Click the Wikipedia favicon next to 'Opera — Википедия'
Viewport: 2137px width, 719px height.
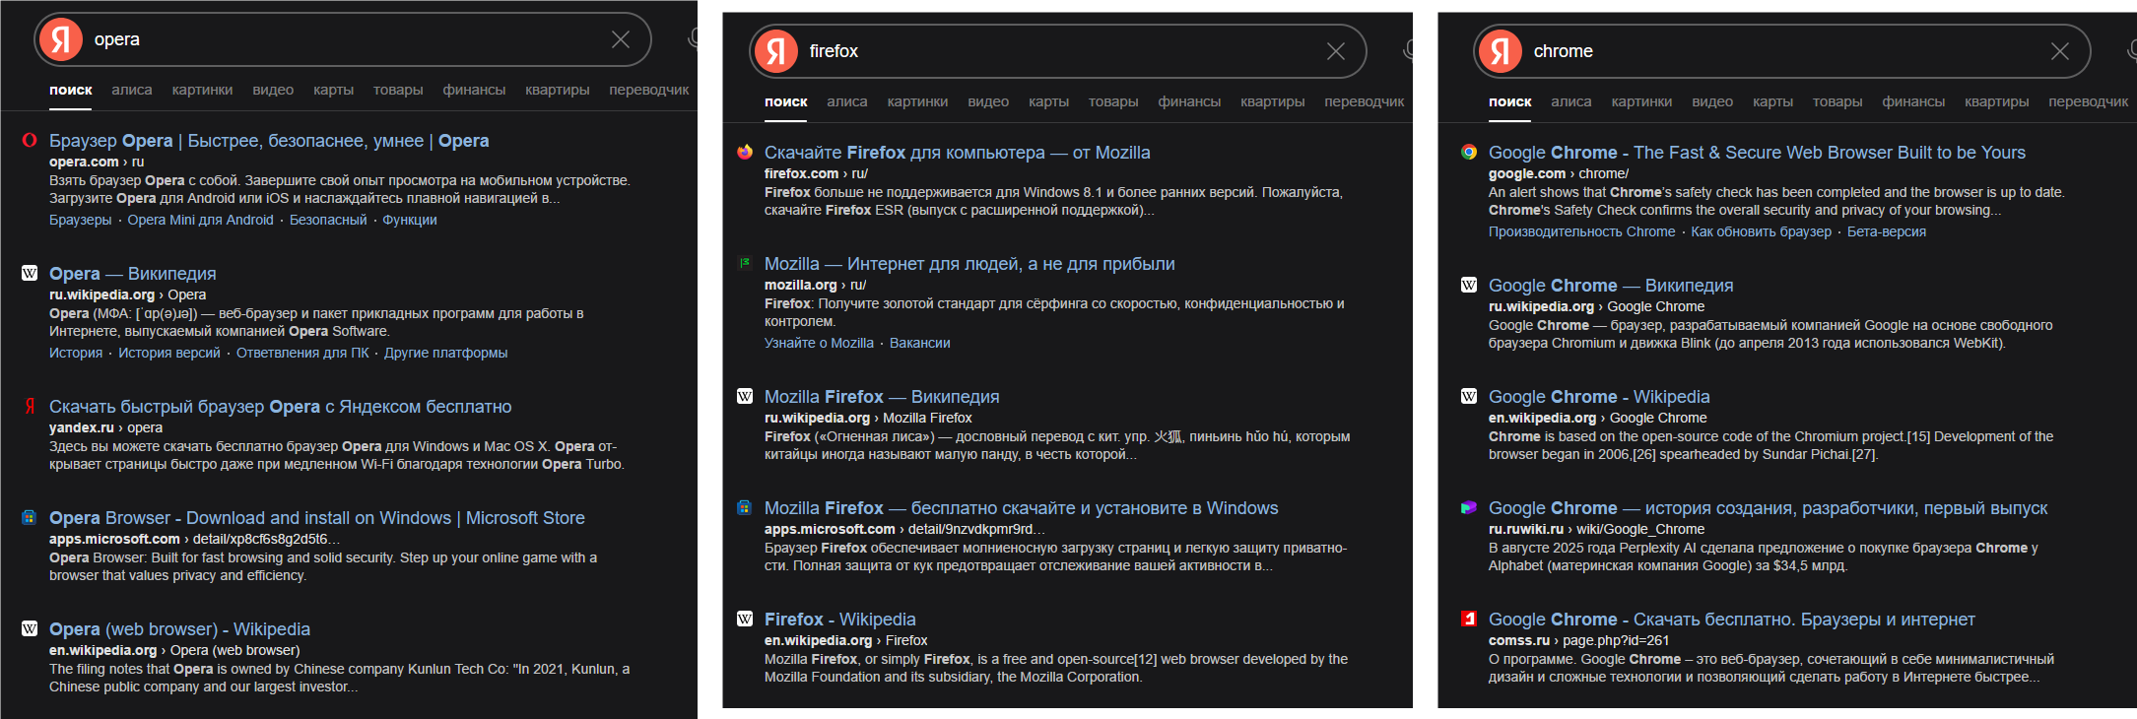[30, 273]
